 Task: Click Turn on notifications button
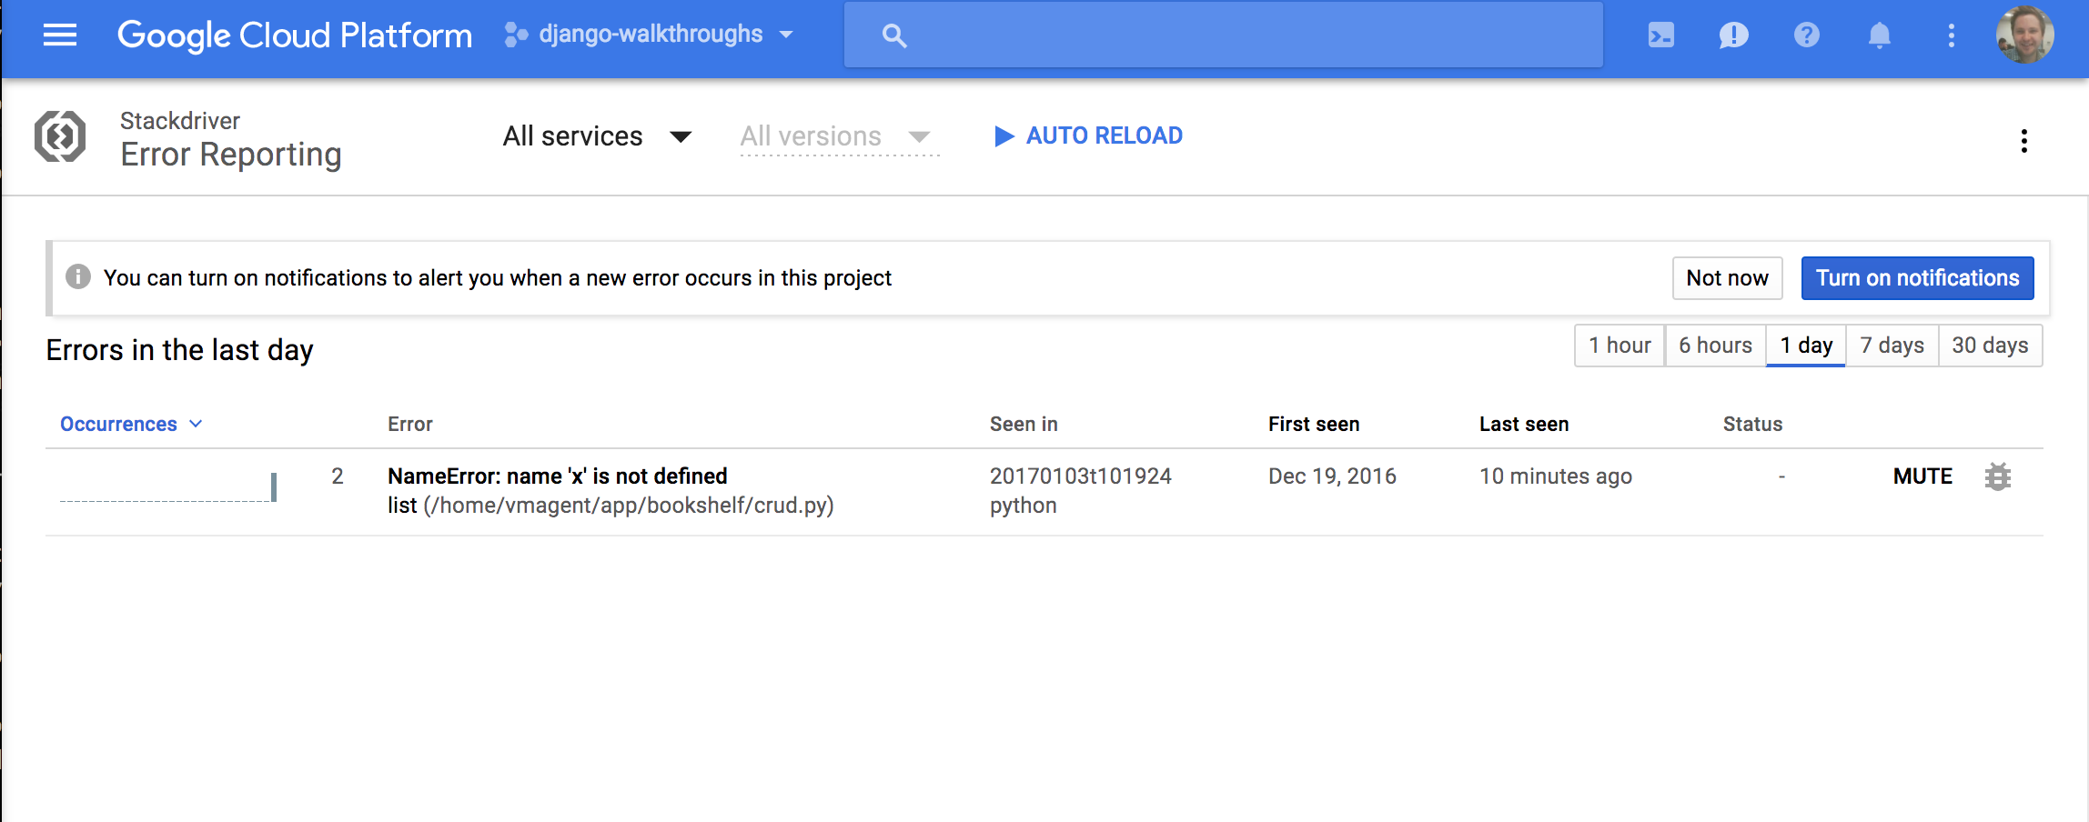tap(1917, 278)
